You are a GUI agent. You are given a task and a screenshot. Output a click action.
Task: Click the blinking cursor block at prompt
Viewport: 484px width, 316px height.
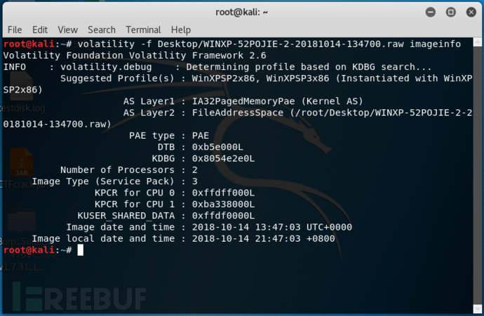click(80, 250)
